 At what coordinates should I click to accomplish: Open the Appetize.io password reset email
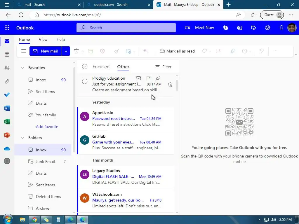click(x=126, y=119)
